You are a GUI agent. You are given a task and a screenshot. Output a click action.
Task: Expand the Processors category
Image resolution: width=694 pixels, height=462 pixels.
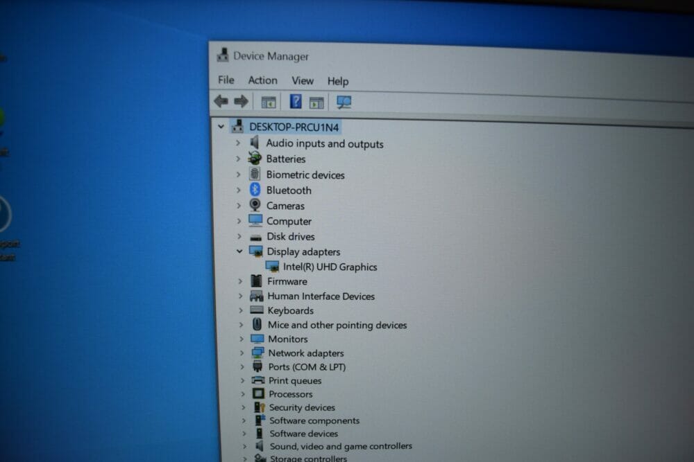tap(242, 393)
